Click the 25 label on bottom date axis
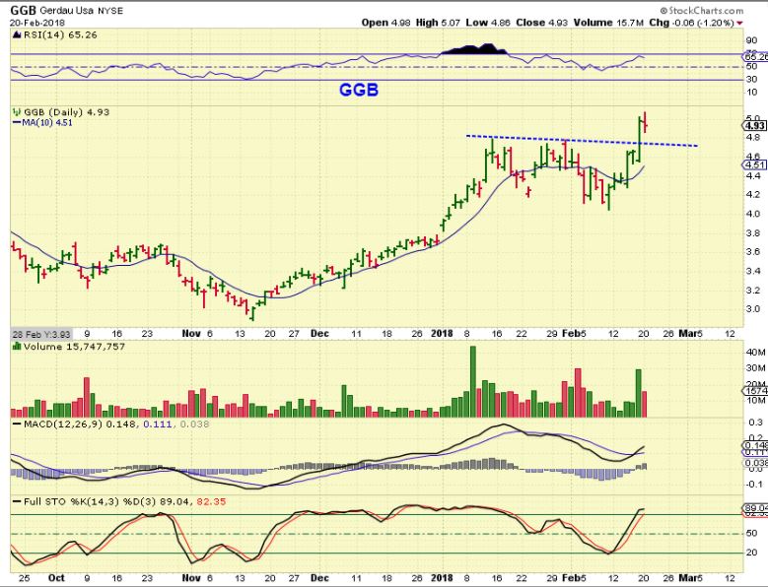Viewport: 768px width, 587px height. point(24,578)
